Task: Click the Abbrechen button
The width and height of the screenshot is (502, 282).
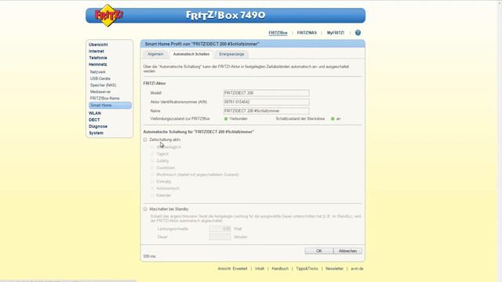Action: [347, 251]
